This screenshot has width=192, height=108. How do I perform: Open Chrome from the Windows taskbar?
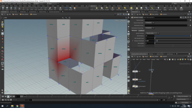coord(17,106)
